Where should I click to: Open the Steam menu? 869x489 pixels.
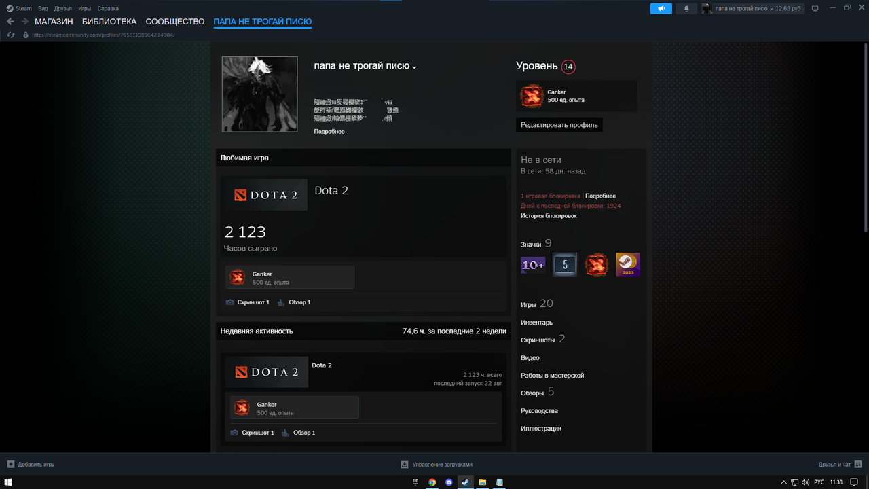[x=24, y=8]
